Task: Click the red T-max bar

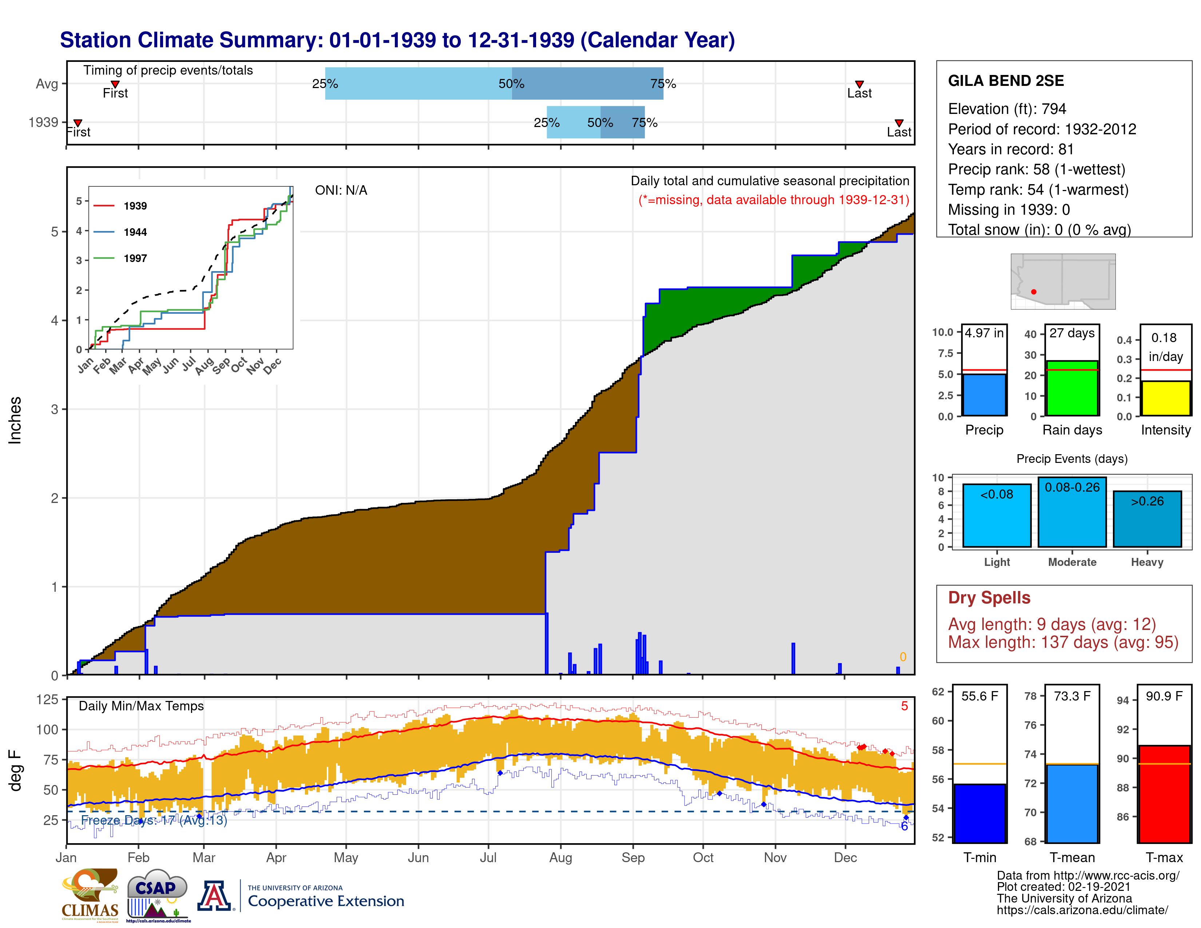Action: (1165, 794)
